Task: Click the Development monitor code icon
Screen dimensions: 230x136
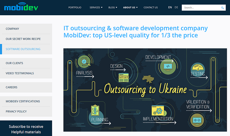Action: (x=168, y=67)
